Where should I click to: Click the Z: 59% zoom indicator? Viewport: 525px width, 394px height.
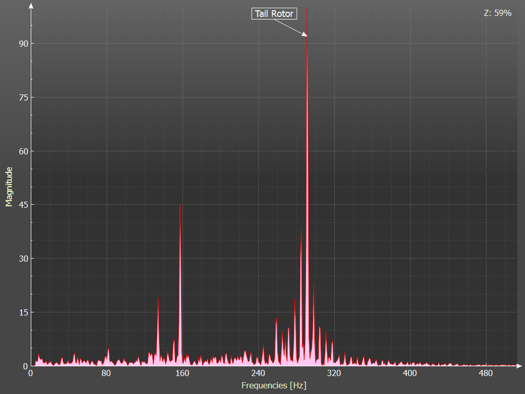497,13
